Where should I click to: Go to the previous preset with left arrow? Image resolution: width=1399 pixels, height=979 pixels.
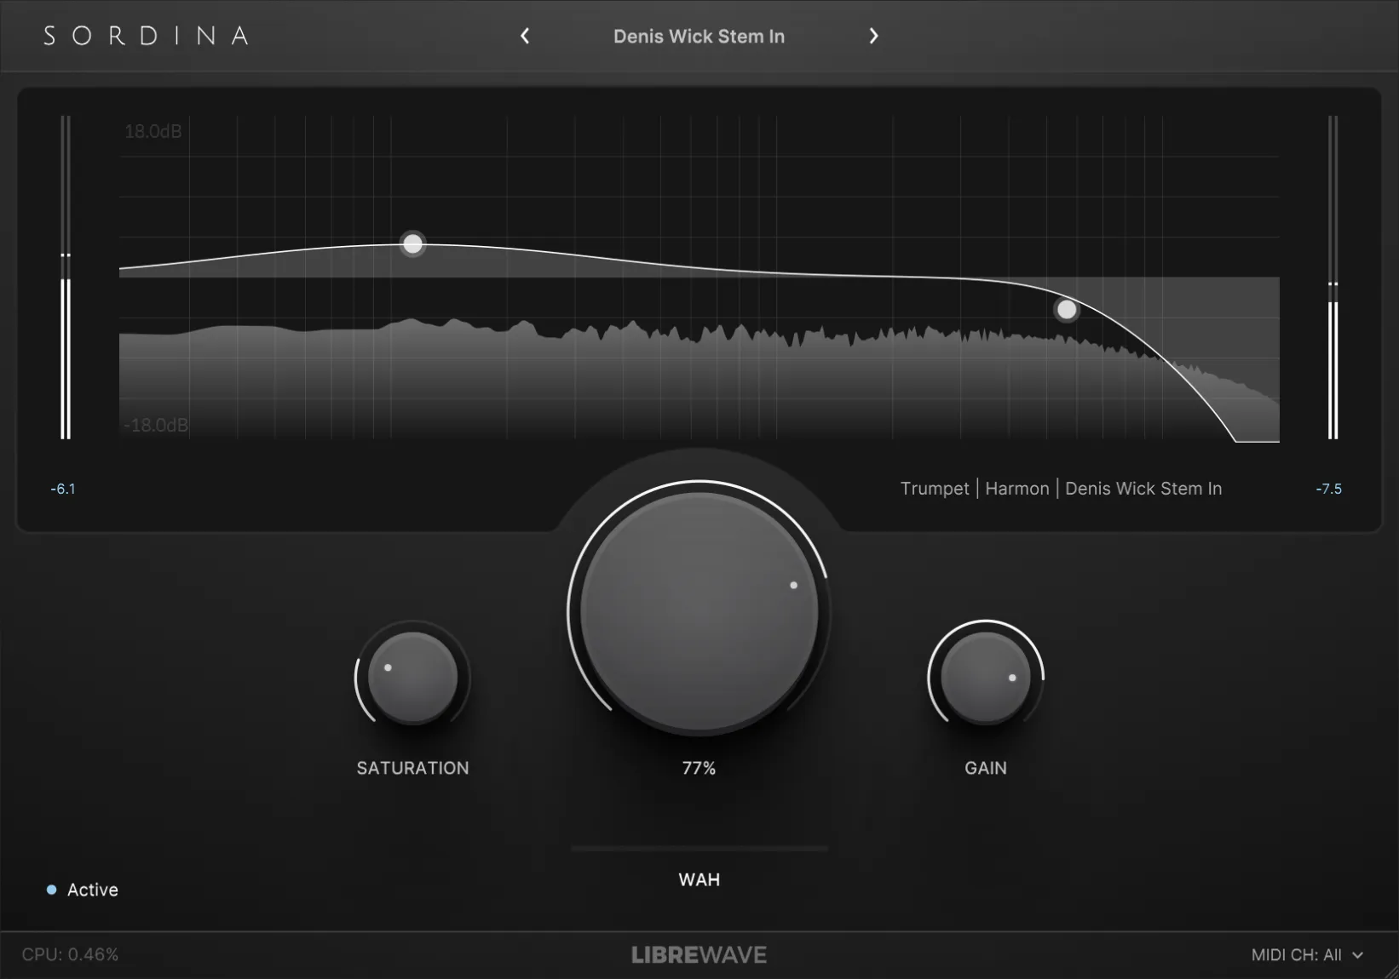[x=525, y=36]
